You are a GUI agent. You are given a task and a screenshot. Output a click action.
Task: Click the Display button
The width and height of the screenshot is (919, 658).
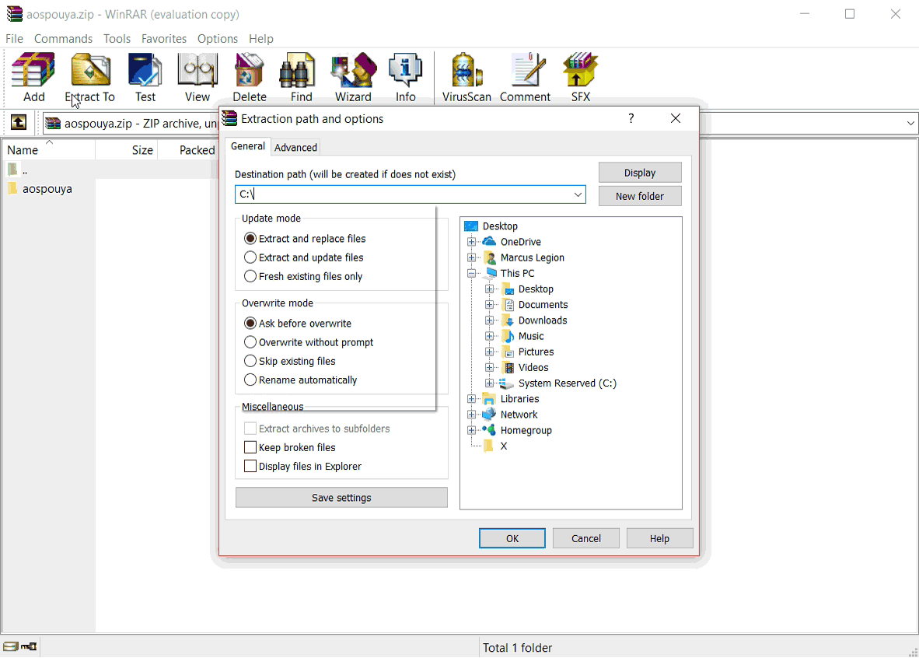tap(639, 173)
